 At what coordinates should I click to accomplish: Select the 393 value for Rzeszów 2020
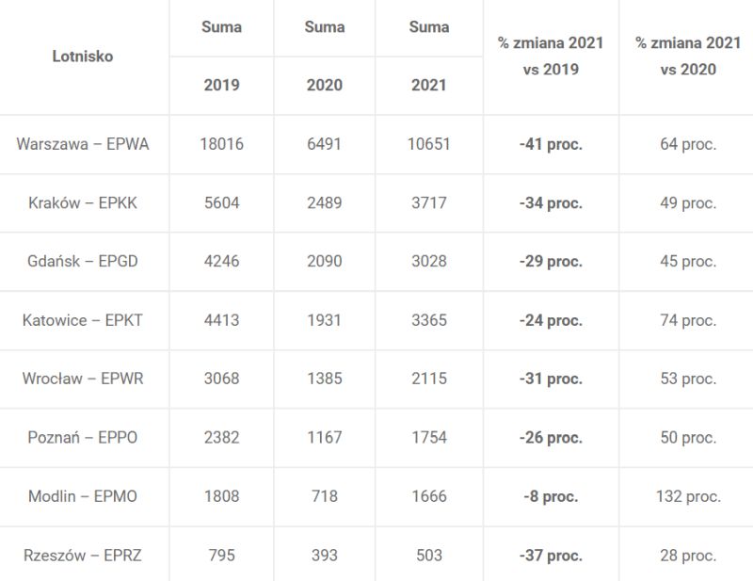pos(325,556)
